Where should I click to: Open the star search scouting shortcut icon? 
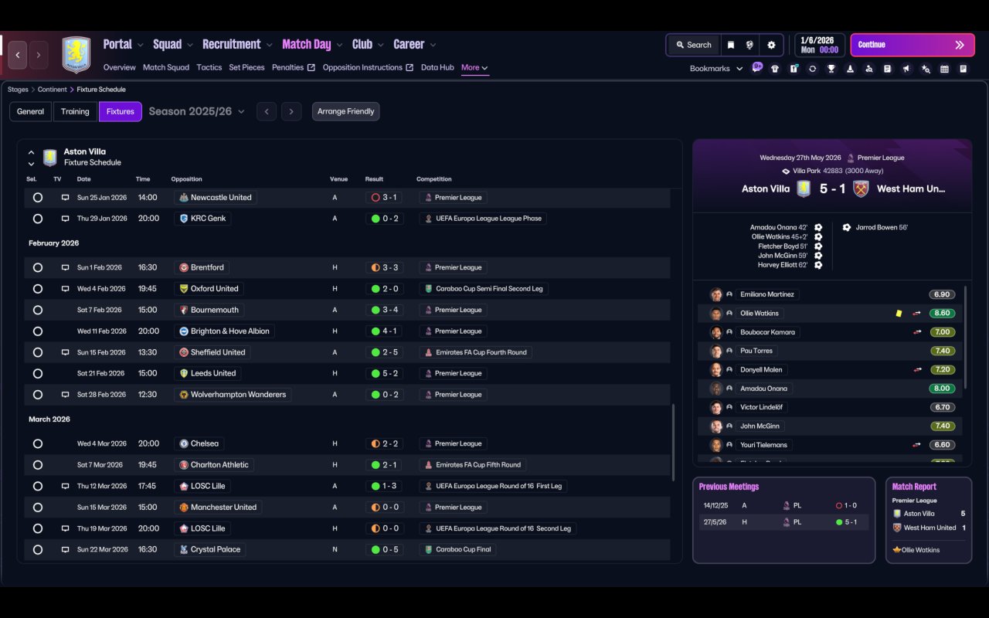(926, 69)
